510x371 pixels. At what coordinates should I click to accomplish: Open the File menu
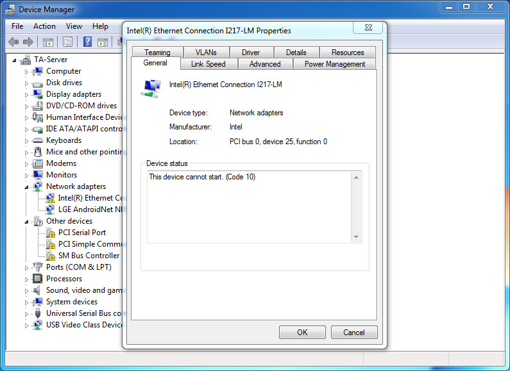pos(17,26)
